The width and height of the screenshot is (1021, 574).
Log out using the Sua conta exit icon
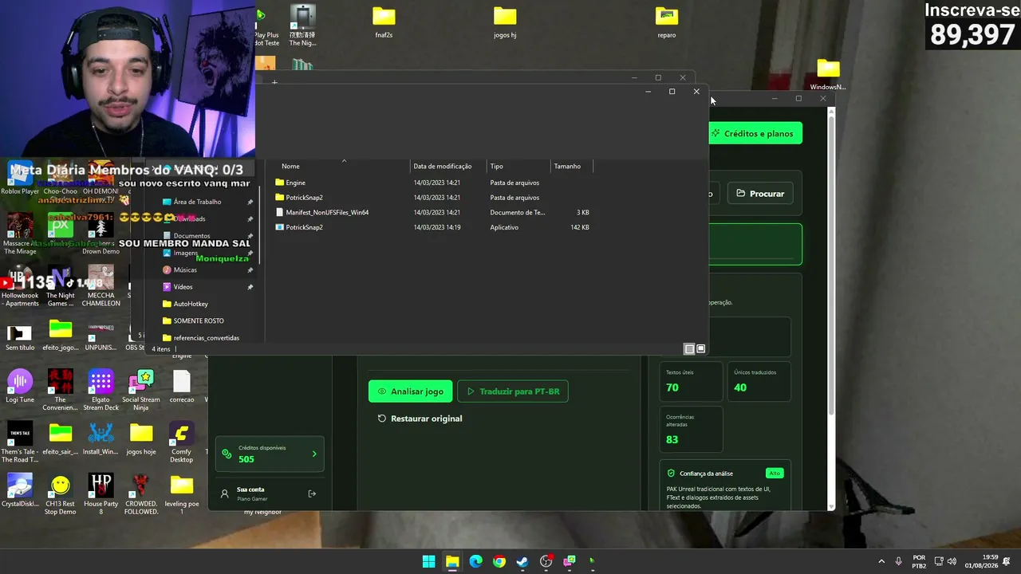coord(312,493)
